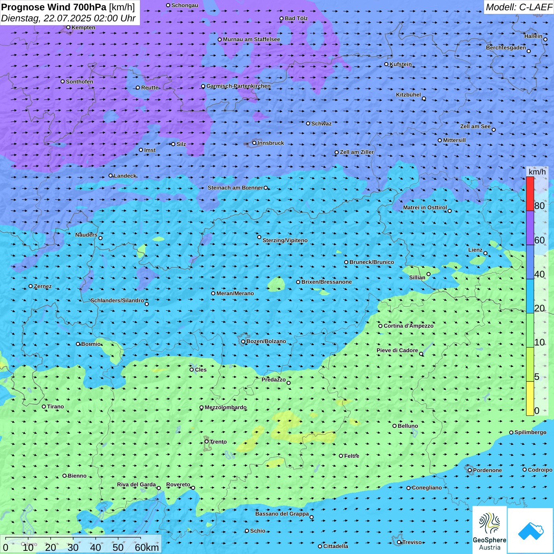Click the Pordenone city marker

point(470,470)
